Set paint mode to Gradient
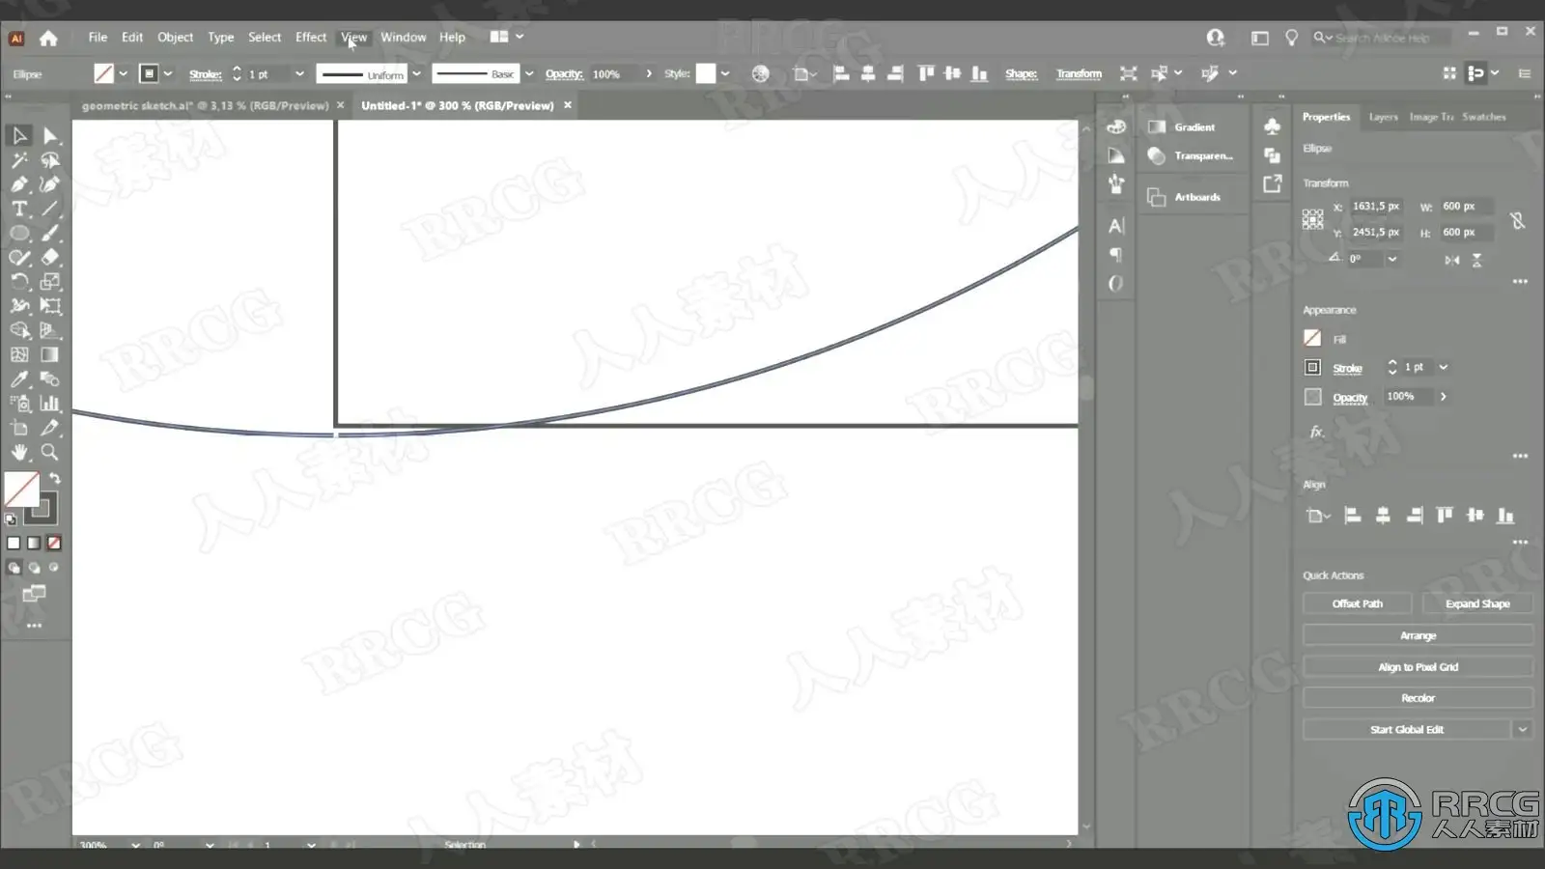Image resolution: width=1545 pixels, height=869 pixels. pyautogui.click(x=34, y=543)
